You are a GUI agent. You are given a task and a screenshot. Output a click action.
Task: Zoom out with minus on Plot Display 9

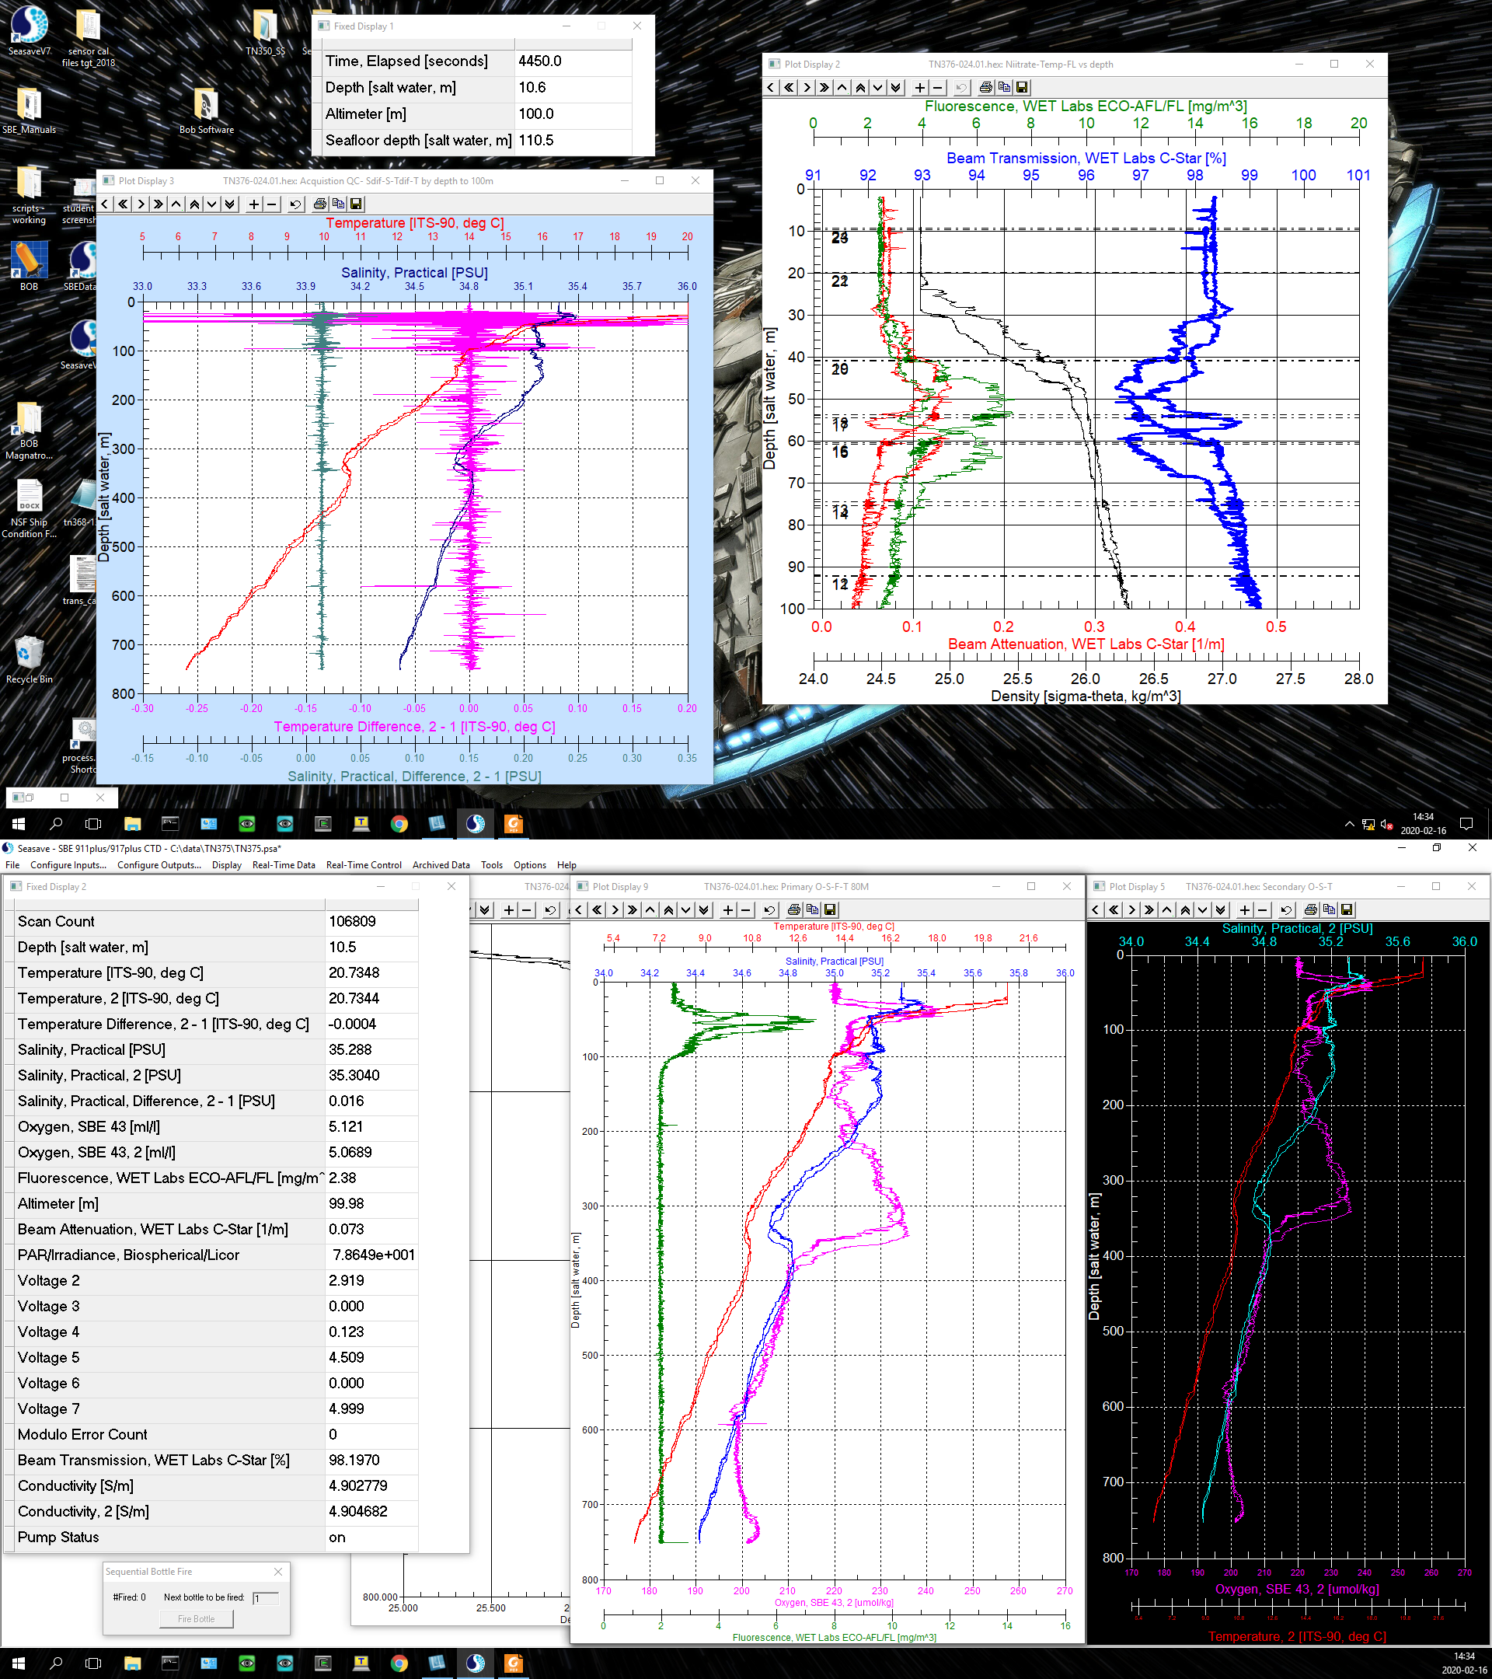(745, 909)
